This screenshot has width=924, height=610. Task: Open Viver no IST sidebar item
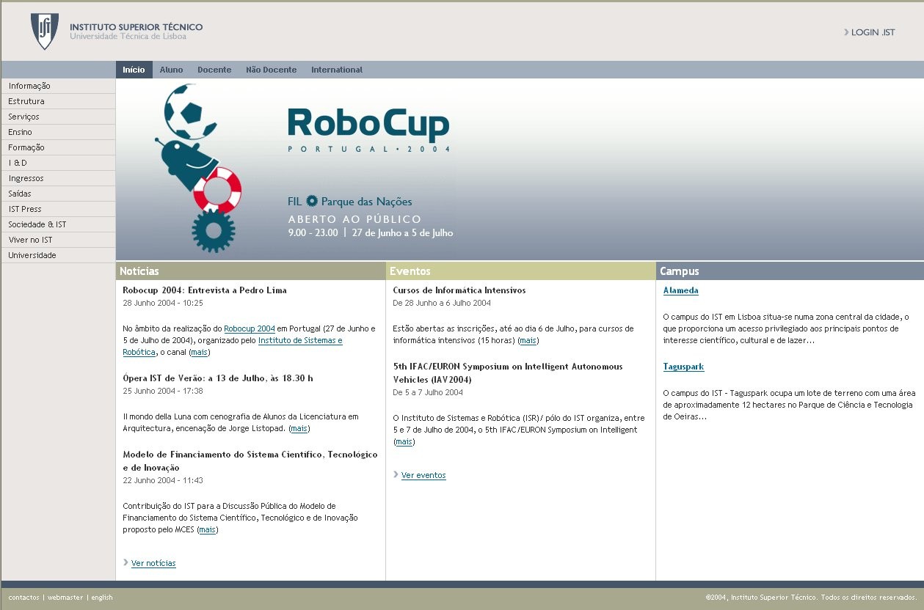(x=58, y=240)
